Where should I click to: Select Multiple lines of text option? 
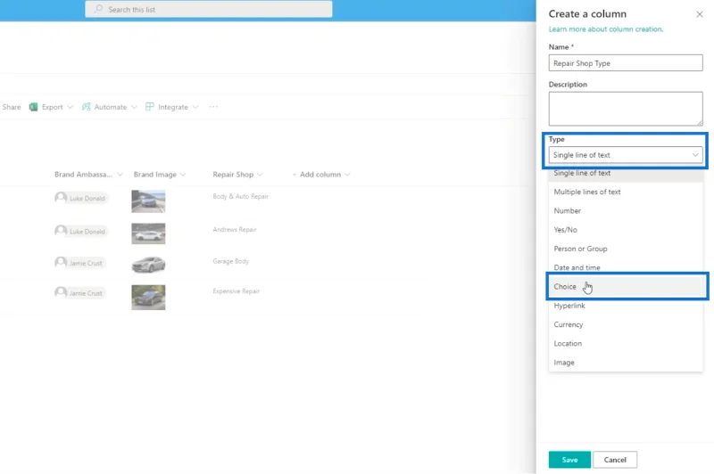(x=626, y=192)
